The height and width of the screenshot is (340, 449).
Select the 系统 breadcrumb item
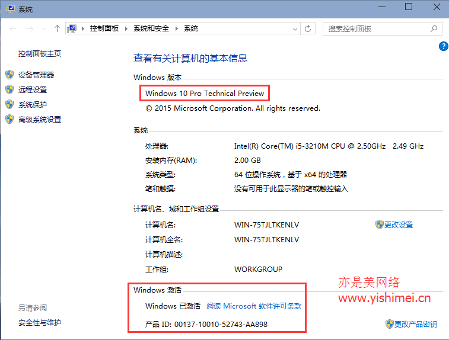coord(191,28)
